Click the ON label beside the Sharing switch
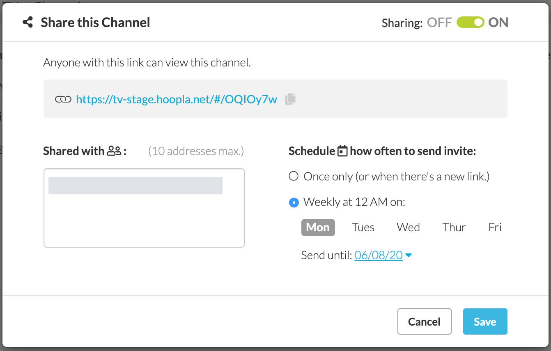 click(x=498, y=22)
